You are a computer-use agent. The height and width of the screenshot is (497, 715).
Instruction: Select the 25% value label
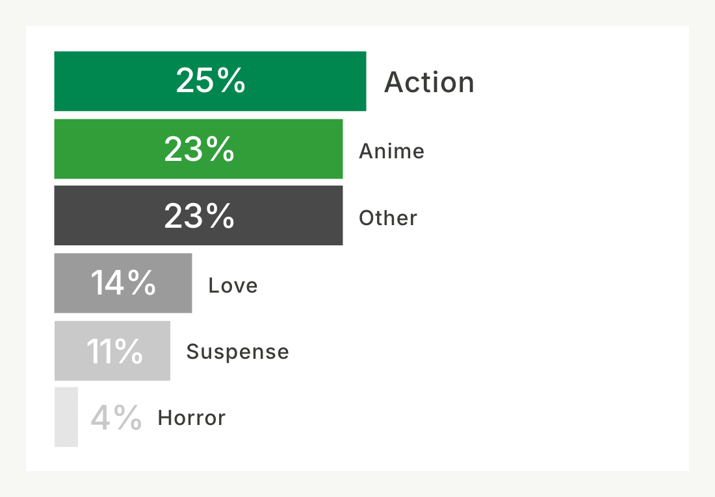click(211, 81)
